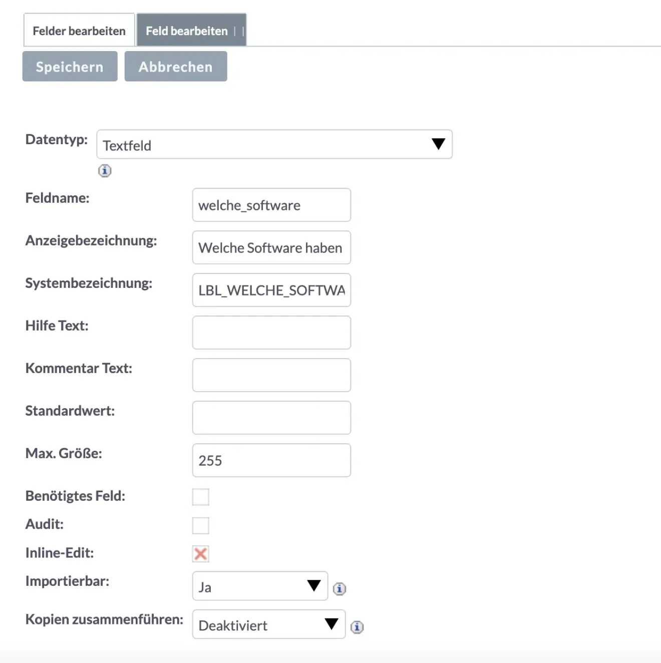Switch to the Felder bearbeiten tab
The height and width of the screenshot is (663, 661).
79,30
